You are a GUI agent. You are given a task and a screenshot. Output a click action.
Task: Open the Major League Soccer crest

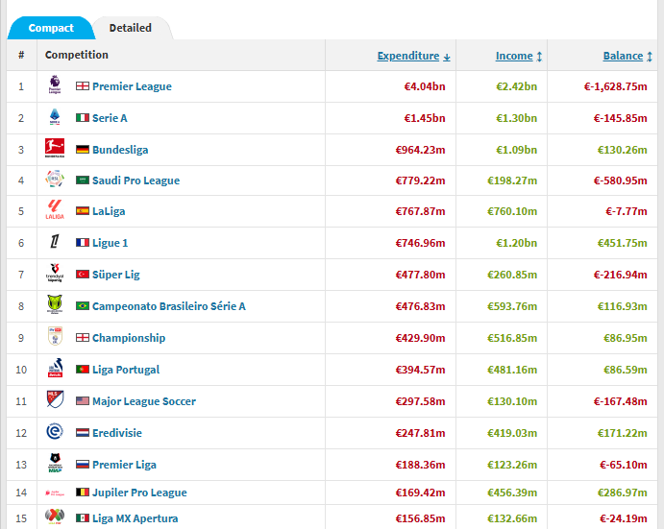55,399
